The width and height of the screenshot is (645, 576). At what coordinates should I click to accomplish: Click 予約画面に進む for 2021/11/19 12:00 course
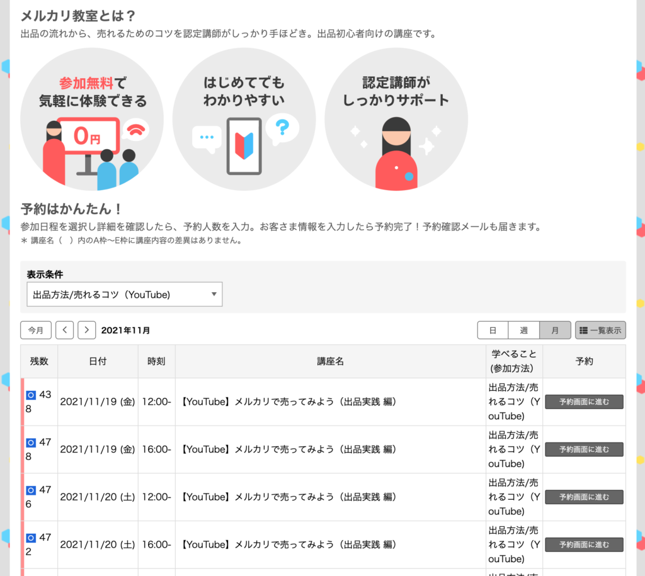[x=584, y=402]
